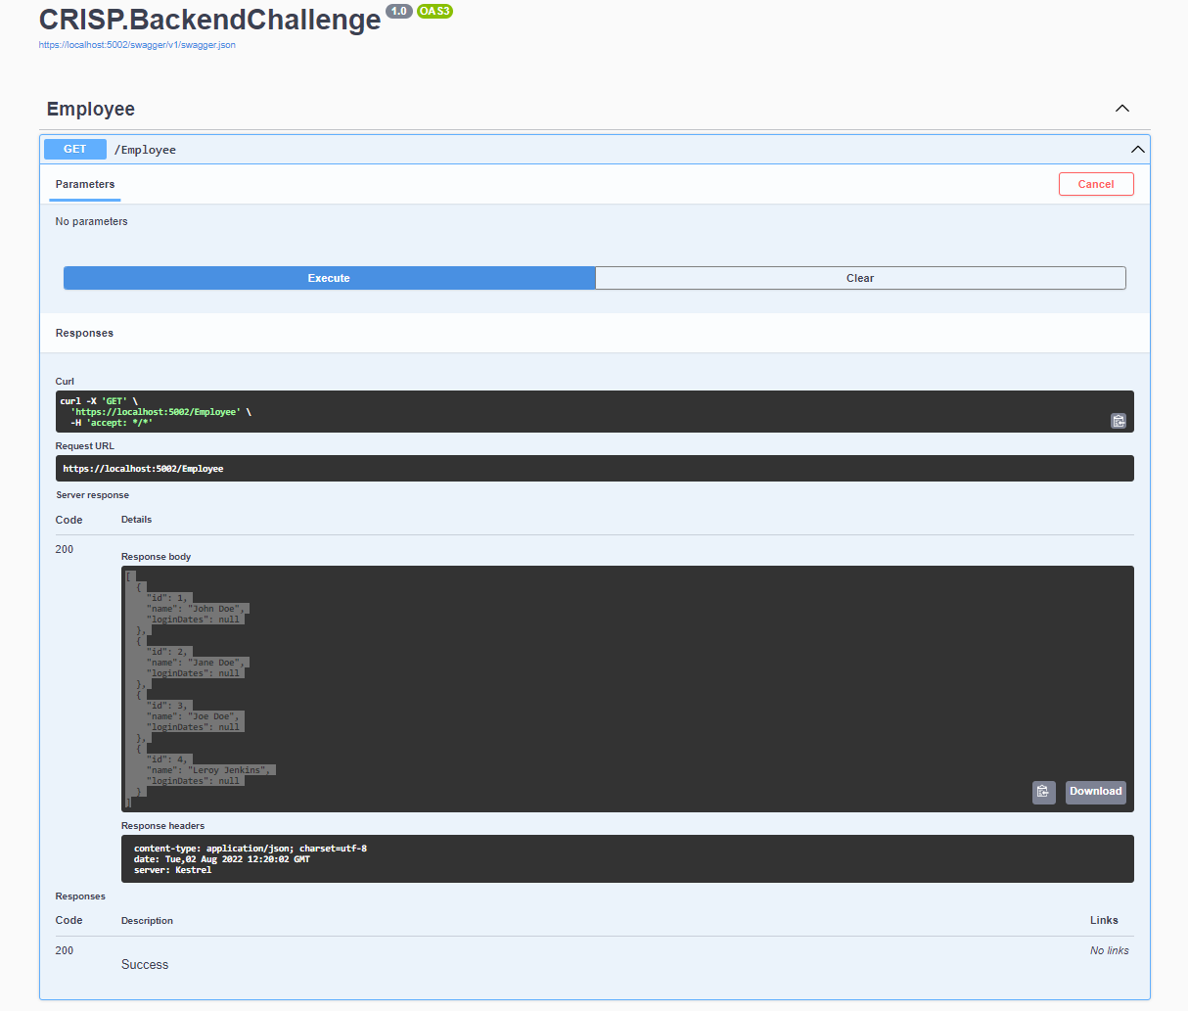Click "Jane Doe" name in response body
The height and width of the screenshot is (1011, 1188).
coord(215,663)
